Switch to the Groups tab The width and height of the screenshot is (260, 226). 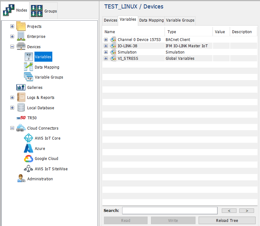click(x=44, y=11)
